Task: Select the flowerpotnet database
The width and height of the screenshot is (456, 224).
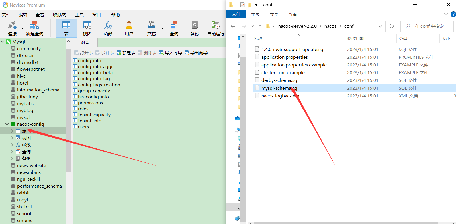Action: tap(31, 69)
